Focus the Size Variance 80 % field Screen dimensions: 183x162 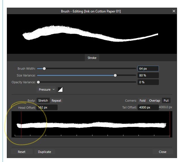(x=148, y=75)
